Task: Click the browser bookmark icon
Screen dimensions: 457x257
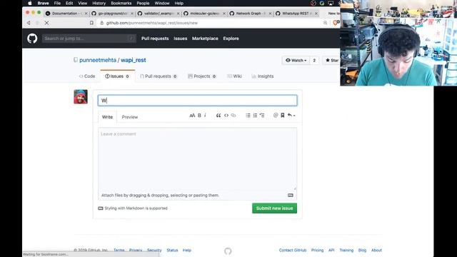Action: point(91,23)
